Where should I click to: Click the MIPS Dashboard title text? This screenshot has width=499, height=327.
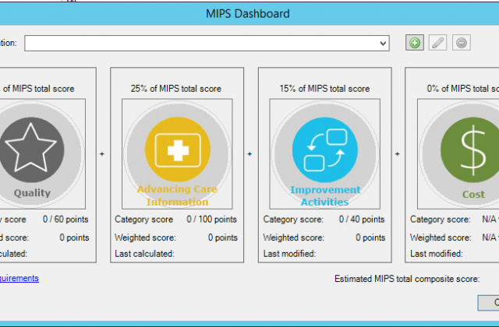[248, 14]
